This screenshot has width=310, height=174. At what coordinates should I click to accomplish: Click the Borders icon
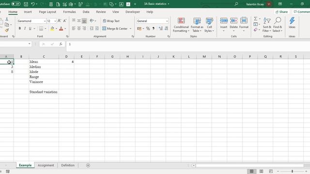coord(41,29)
